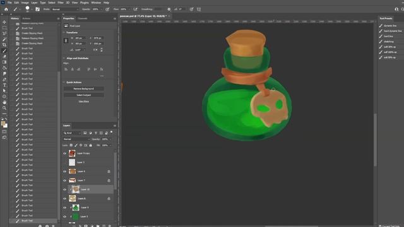
Task: Align left edges in Properties panel
Action: pyautogui.click(x=66, y=69)
